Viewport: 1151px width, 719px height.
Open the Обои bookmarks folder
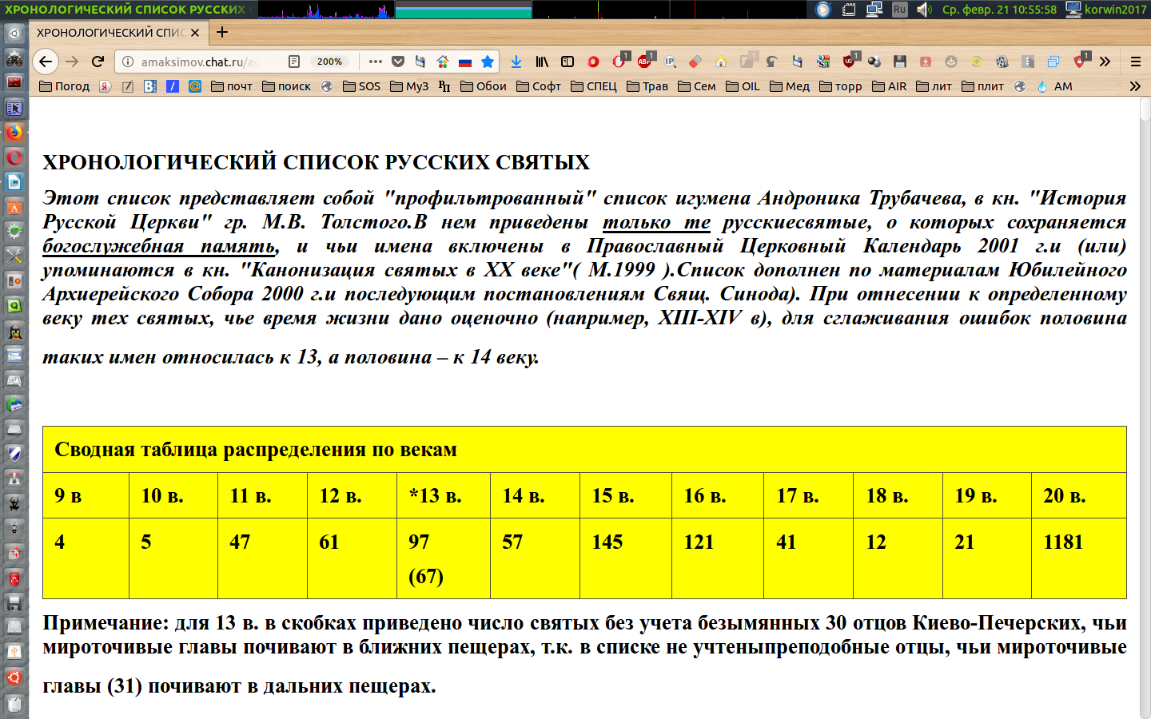[x=484, y=86]
